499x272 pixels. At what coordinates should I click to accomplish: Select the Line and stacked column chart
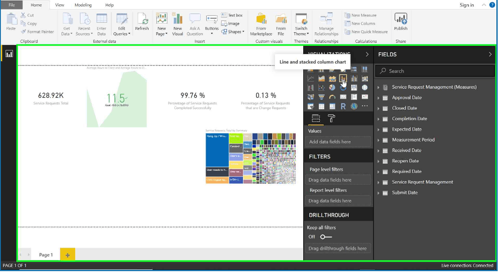pos(343,78)
